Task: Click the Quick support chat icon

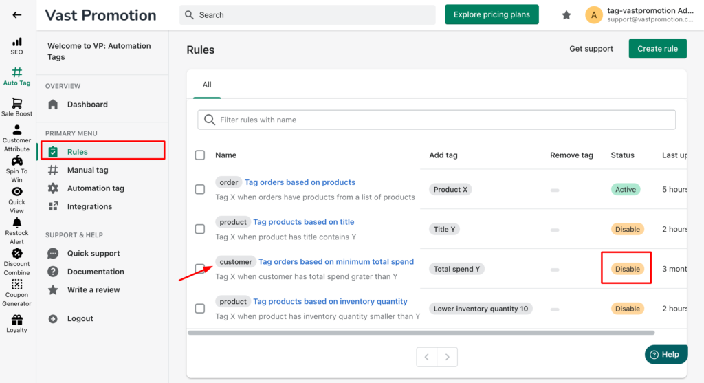Action: coord(53,253)
